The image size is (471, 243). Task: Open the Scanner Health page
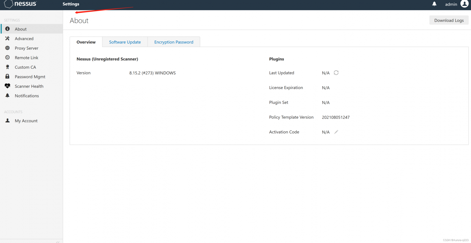click(31, 86)
